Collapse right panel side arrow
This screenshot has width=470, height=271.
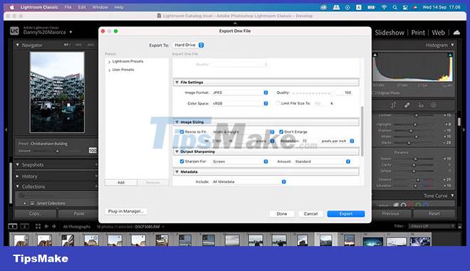(x=464, y=129)
